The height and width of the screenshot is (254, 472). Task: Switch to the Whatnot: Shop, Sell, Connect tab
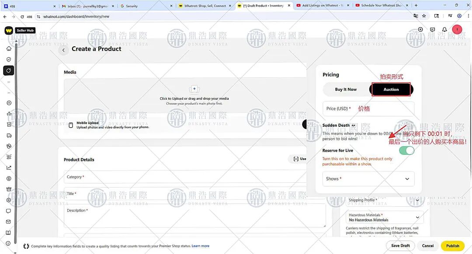click(x=205, y=6)
